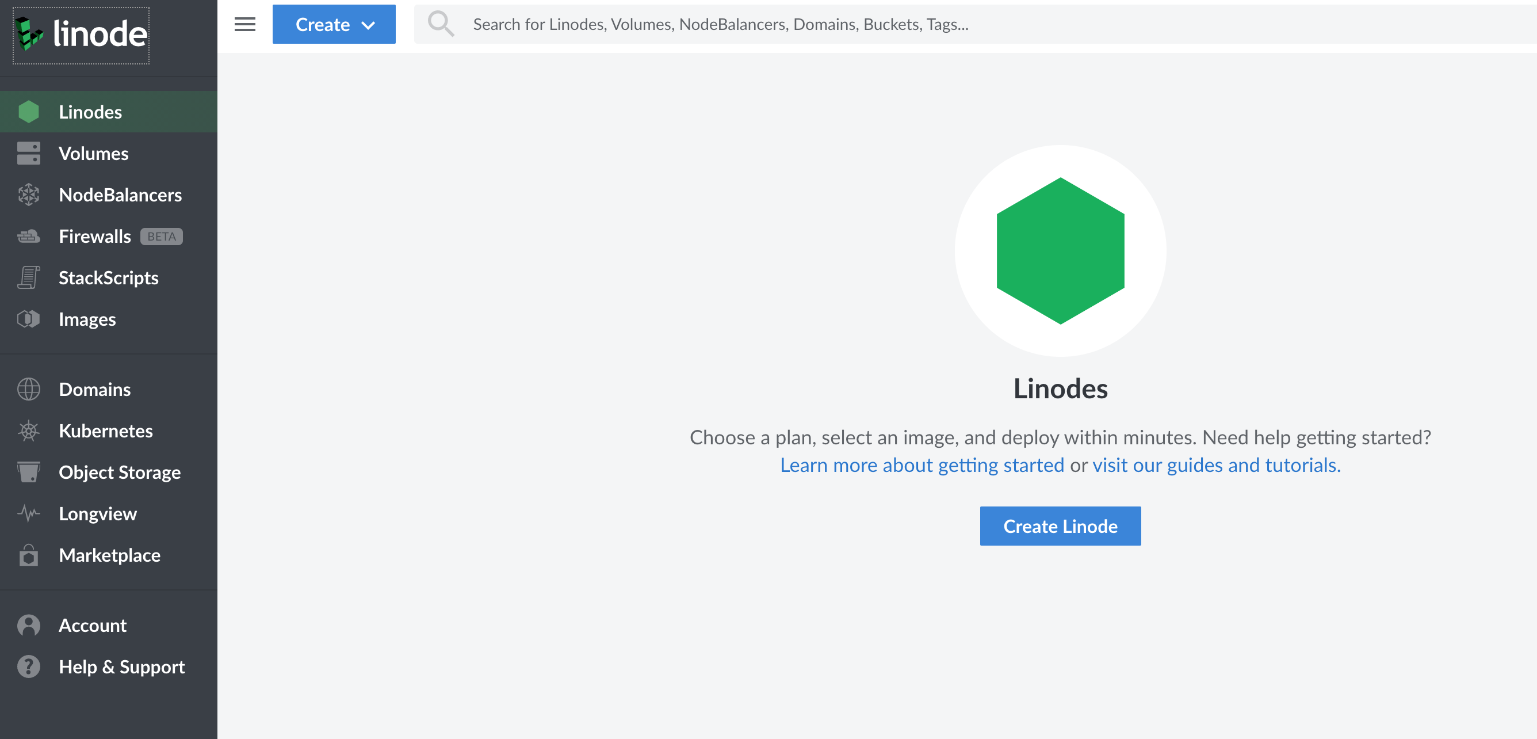This screenshot has width=1537, height=739.
Task: Select the Kubernetes wheel icon
Action: tap(29, 431)
